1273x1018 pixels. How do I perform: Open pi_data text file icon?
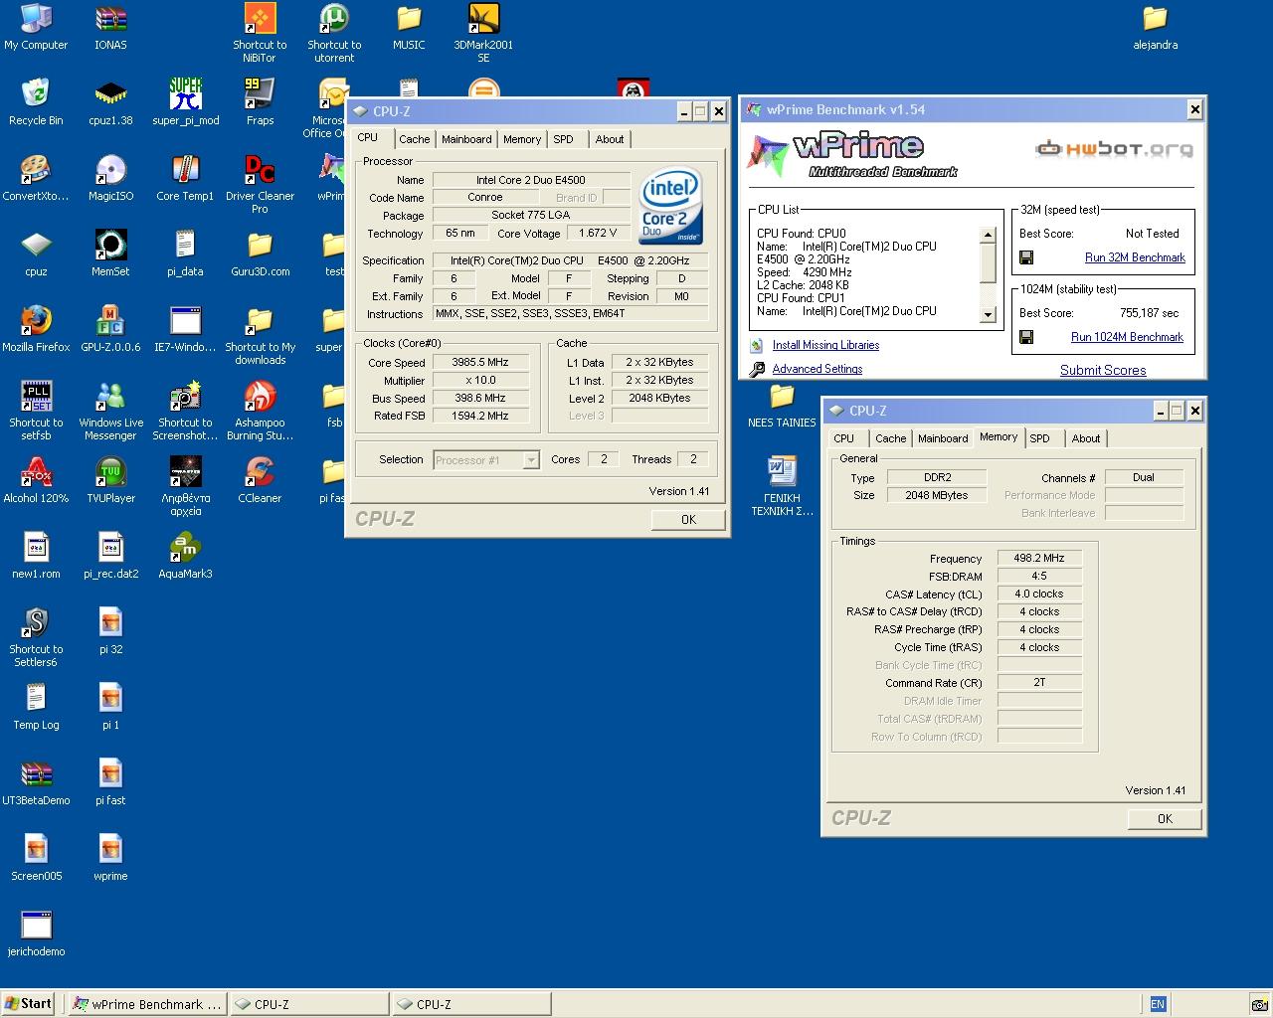[185, 254]
